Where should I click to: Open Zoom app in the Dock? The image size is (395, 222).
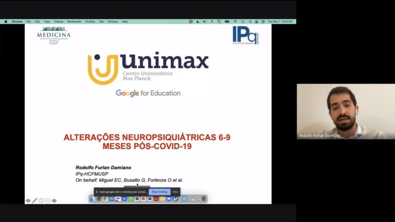[169, 199]
